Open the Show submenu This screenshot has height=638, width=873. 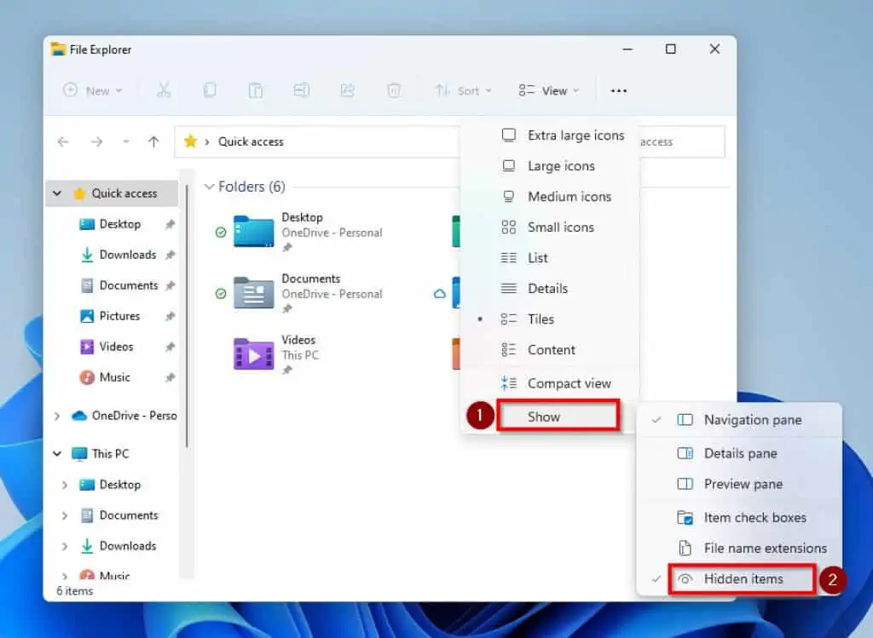(x=558, y=416)
